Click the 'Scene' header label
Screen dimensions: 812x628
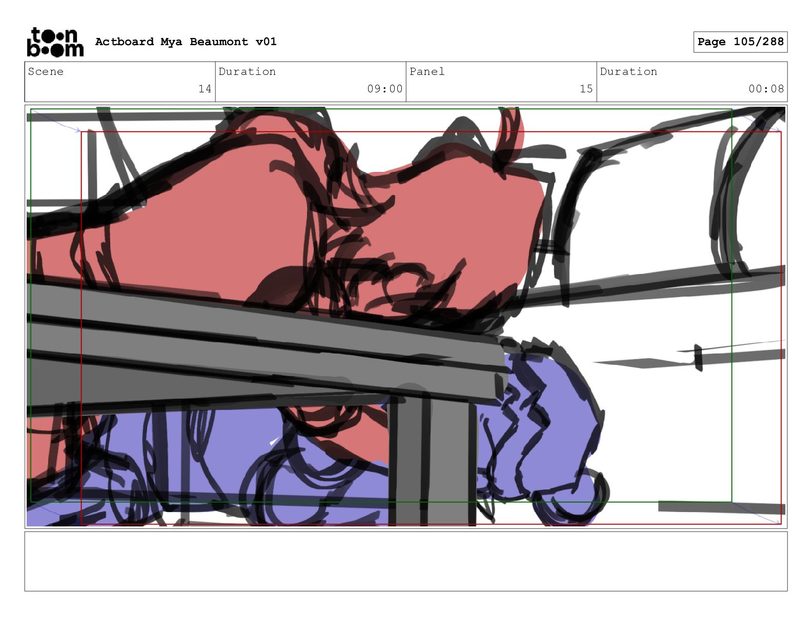(46, 72)
